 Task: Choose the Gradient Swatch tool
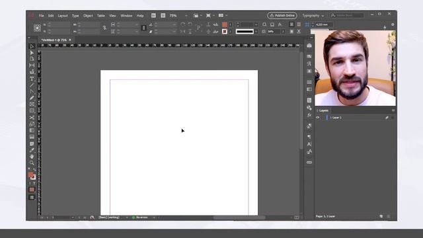pos(32,130)
